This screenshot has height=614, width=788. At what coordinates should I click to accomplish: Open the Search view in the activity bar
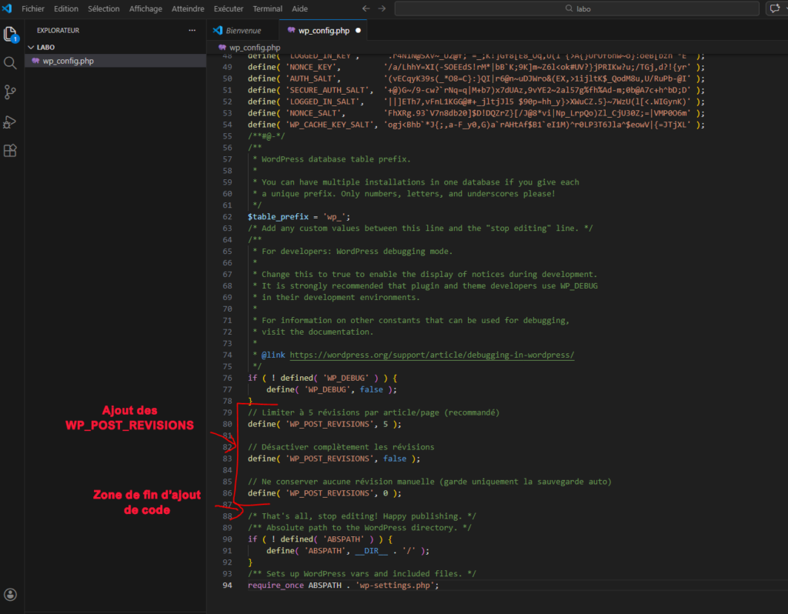tap(10, 63)
